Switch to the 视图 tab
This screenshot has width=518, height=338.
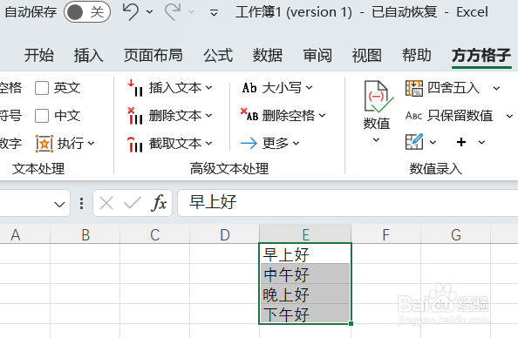coord(366,55)
